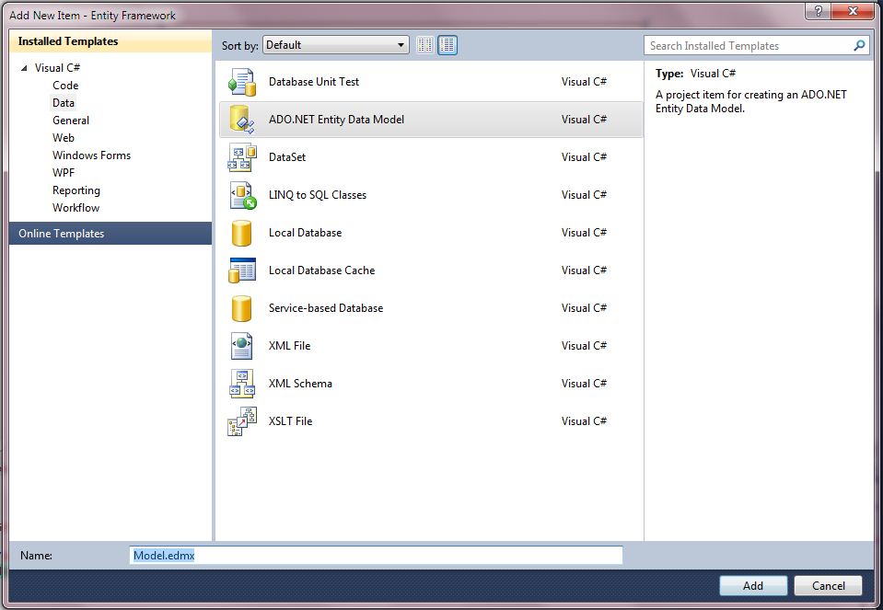Screen dimensions: 883x610
Task: Switch to small icons view
Action: click(424, 44)
